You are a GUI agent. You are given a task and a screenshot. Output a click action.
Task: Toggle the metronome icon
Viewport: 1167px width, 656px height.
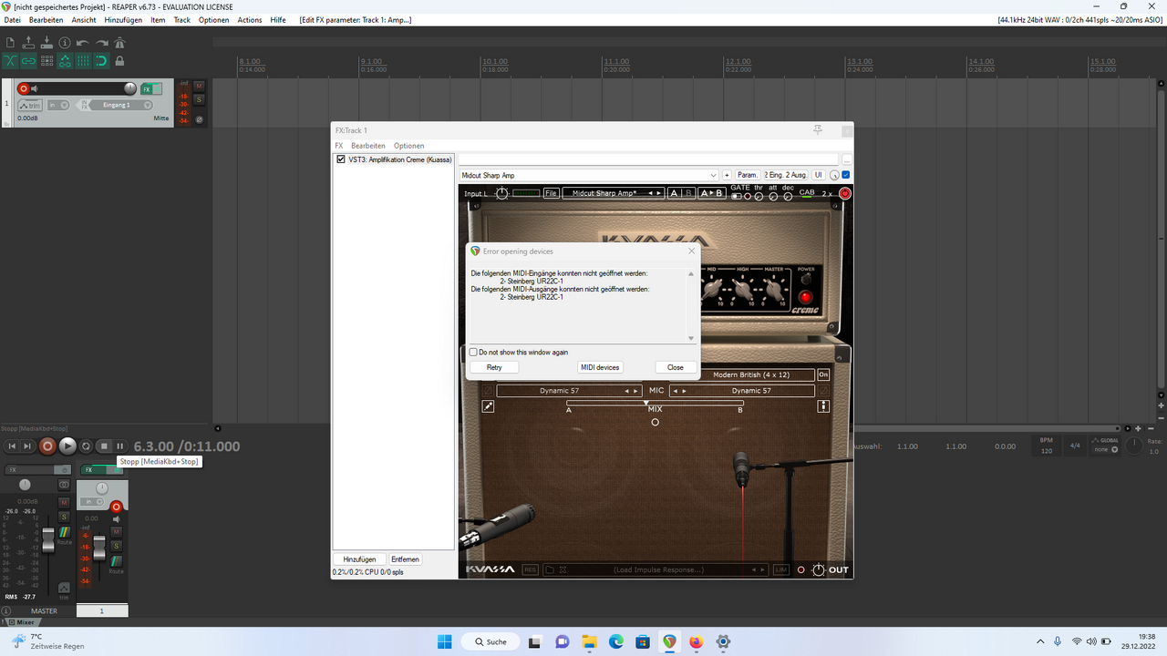tap(119, 43)
